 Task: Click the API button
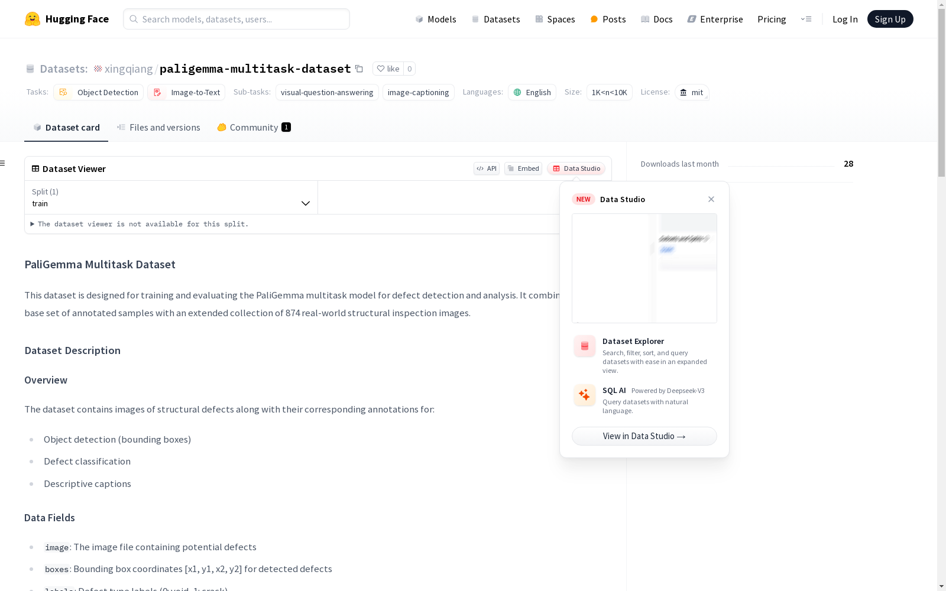[487, 168]
